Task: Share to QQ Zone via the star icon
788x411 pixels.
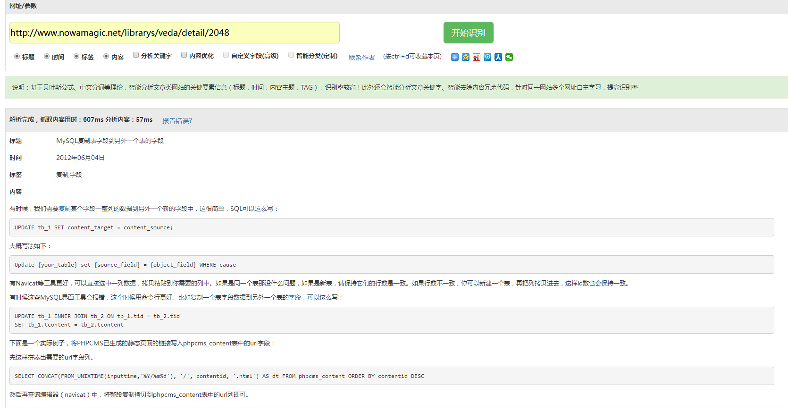Action: pos(466,57)
